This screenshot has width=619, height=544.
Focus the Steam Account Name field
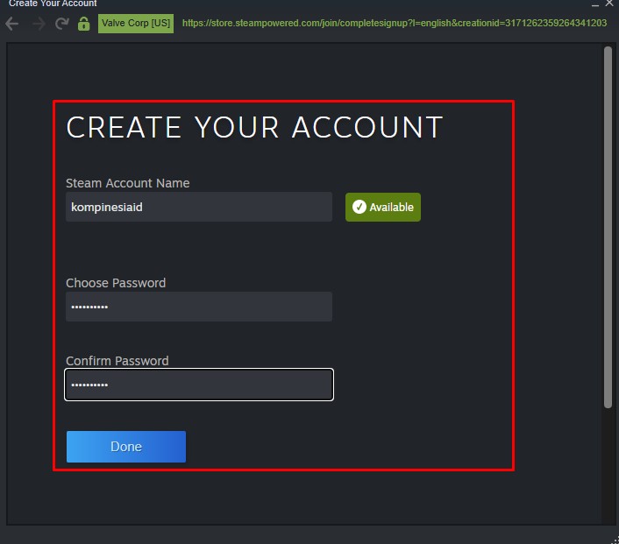pos(199,207)
